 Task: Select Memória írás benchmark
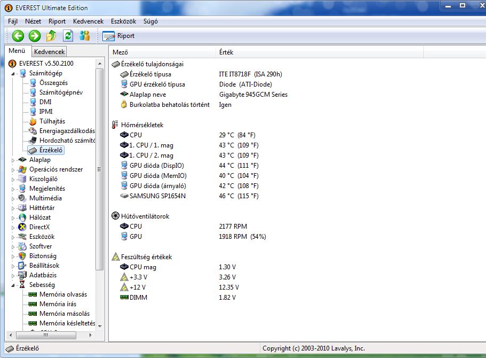[x=58, y=304]
